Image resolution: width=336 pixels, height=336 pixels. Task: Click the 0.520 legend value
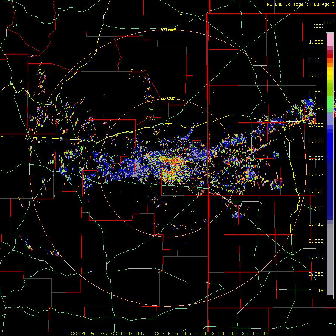316,192
